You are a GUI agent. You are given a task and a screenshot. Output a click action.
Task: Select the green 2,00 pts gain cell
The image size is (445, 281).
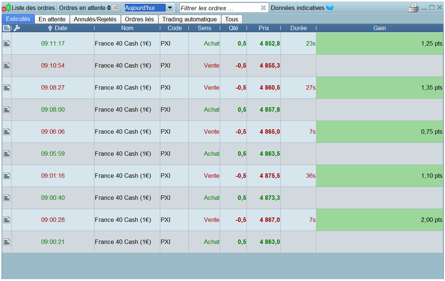click(380, 220)
